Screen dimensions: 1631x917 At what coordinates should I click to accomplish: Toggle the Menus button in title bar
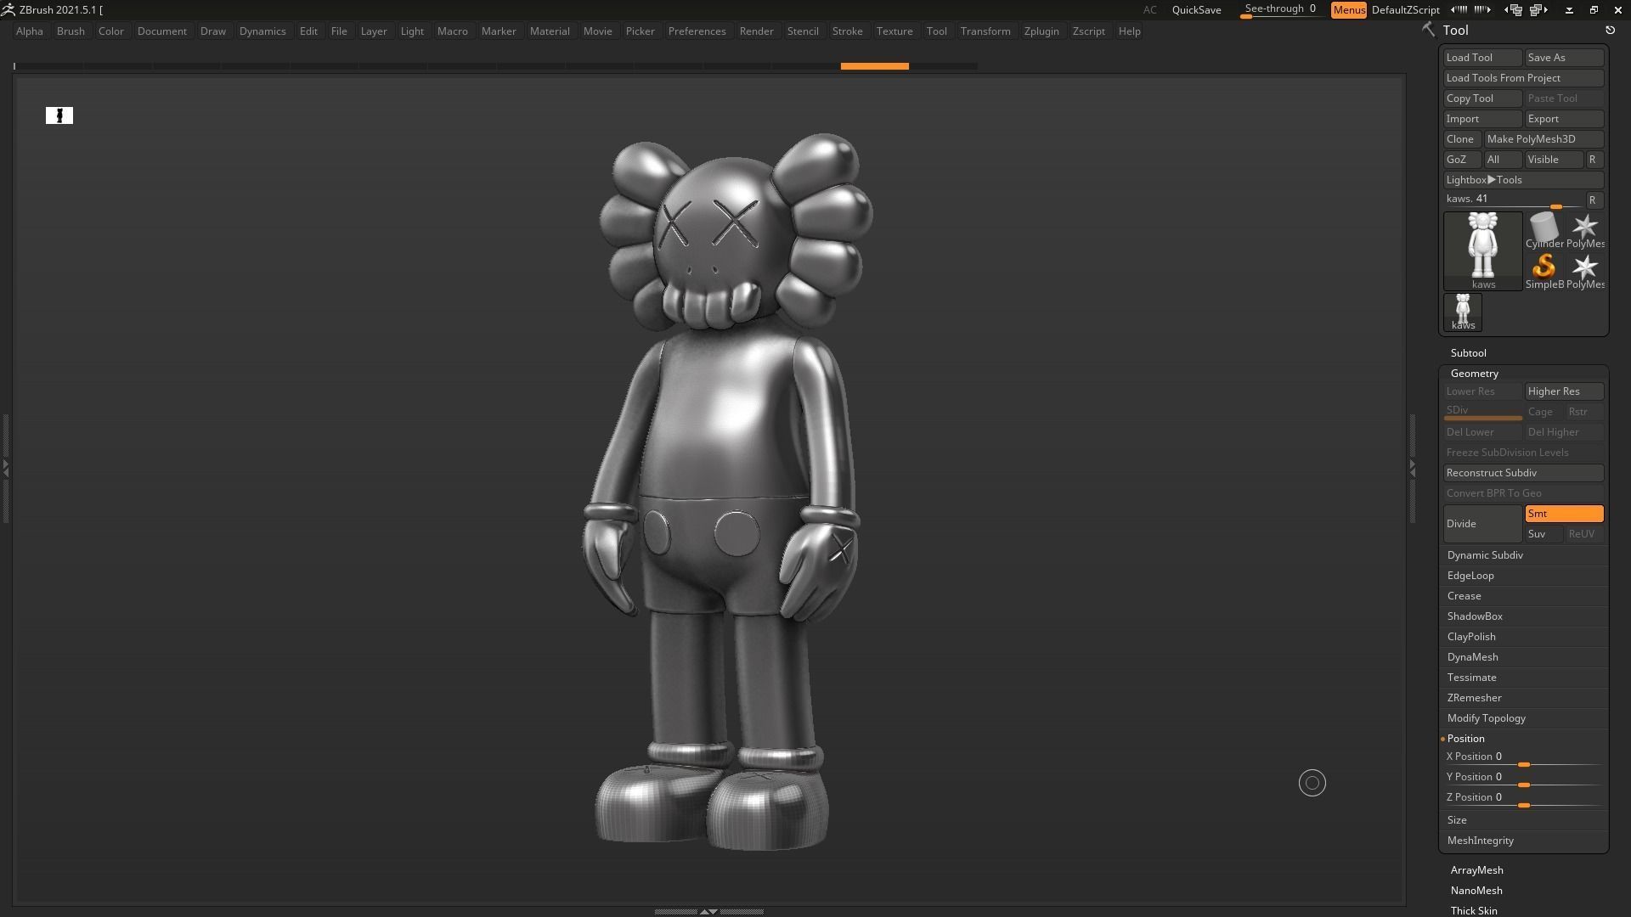click(1349, 10)
